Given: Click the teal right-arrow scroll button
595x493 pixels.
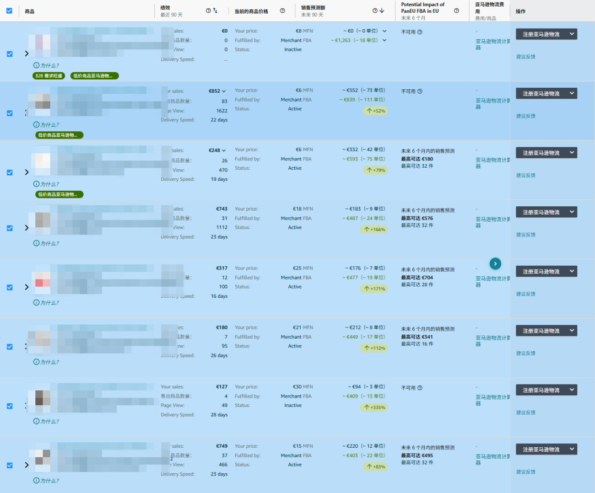Looking at the screenshot, I should pyautogui.click(x=495, y=264).
